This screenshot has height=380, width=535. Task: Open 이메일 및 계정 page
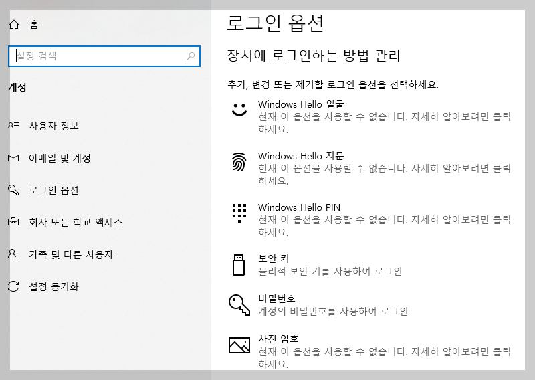(60, 158)
